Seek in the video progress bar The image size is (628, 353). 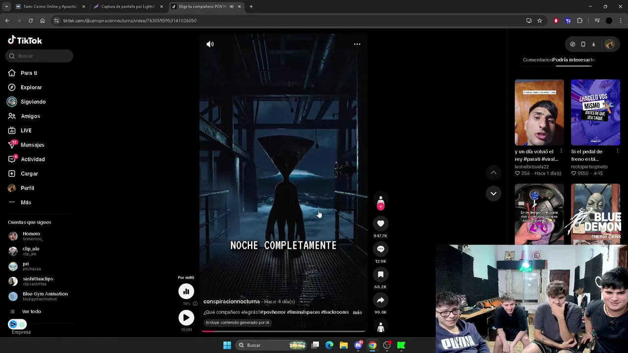(x=283, y=331)
